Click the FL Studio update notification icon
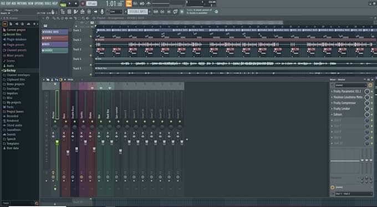377x207 pixels. (x=216, y=12)
